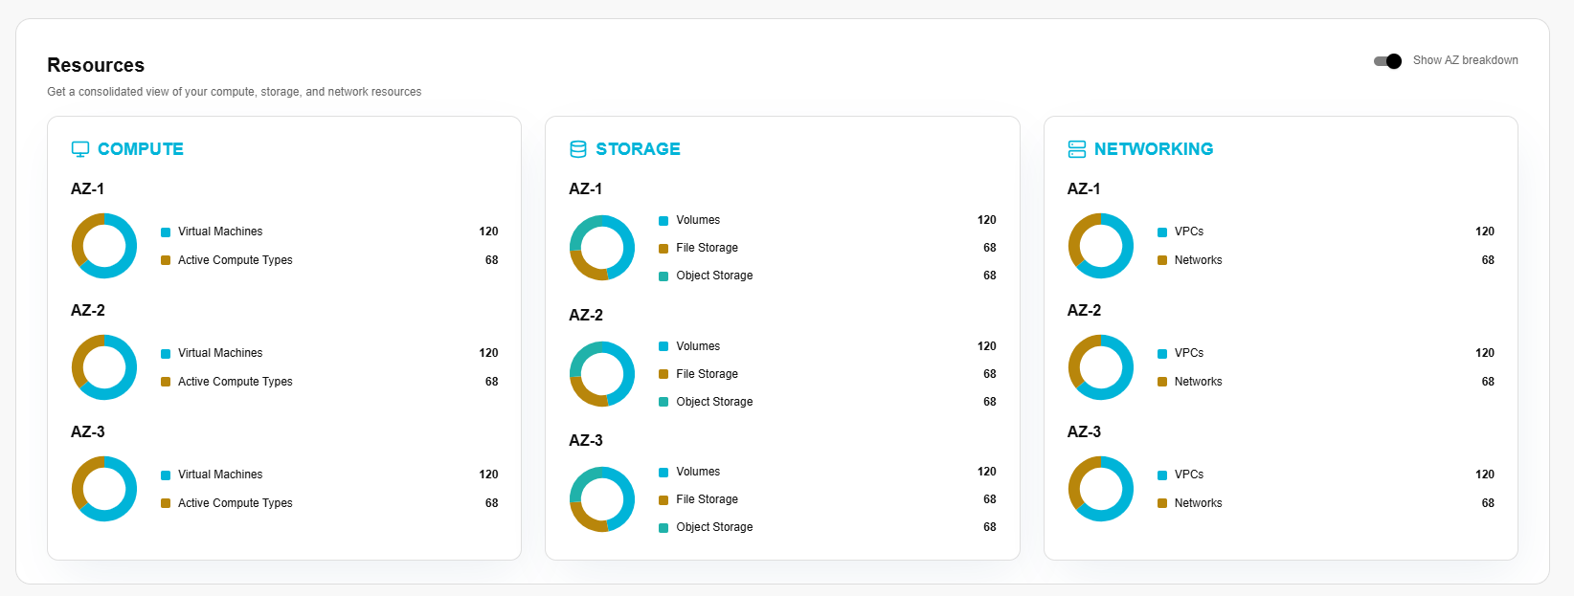The image size is (1574, 596).
Task: Click the Storage AZ-2 donut chart
Action: pyautogui.click(x=602, y=374)
